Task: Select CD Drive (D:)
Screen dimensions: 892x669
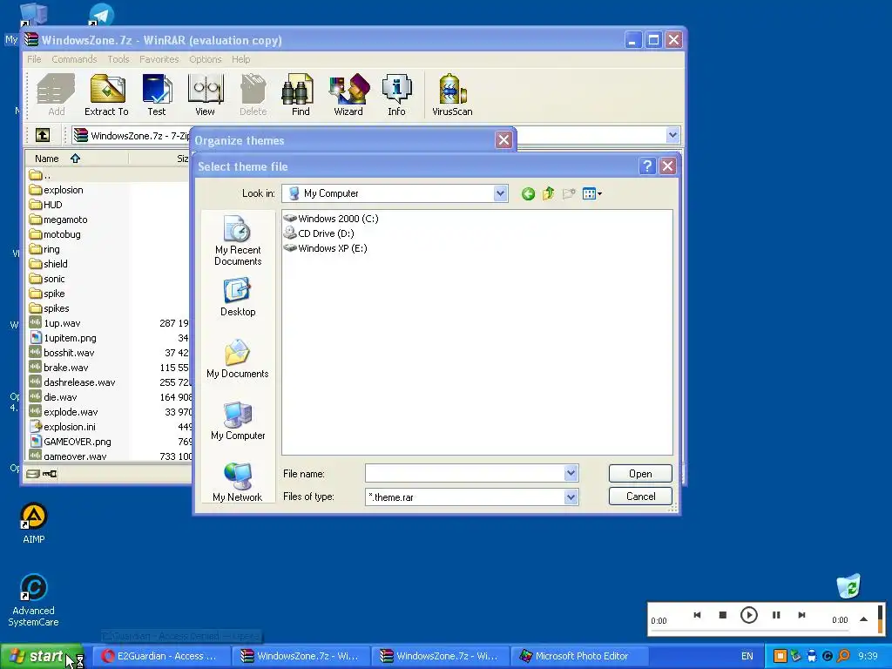Action: tap(319, 233)
